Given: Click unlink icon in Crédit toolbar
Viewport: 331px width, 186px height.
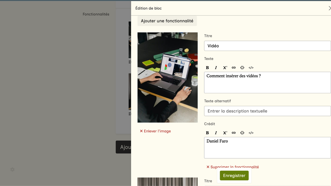Looking at the screenshot, I should click(242, 133).
